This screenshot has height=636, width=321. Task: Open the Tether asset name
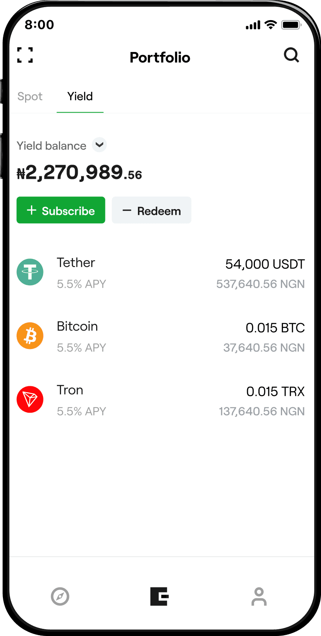pos(76,263)
